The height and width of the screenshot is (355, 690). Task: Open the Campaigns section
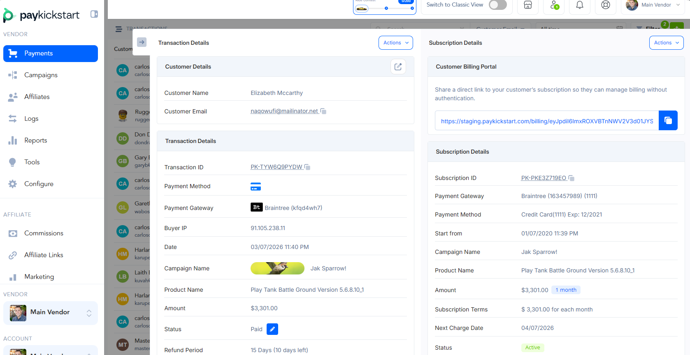click(x=51, y=75)
